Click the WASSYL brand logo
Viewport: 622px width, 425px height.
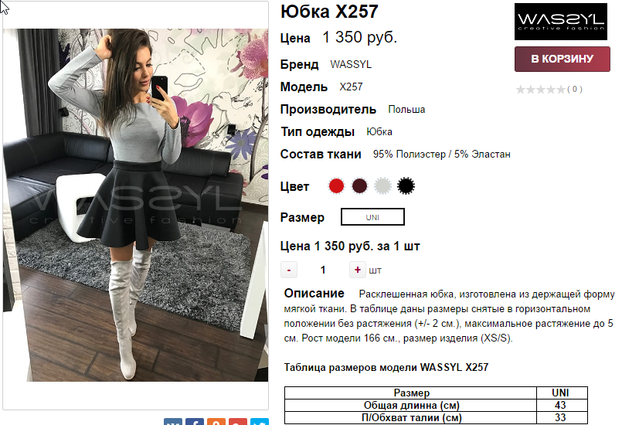560,22
